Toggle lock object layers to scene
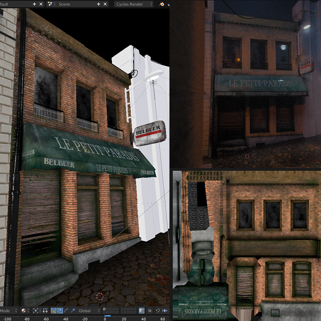Screen dimensions: 321x321 coord(141,310)
